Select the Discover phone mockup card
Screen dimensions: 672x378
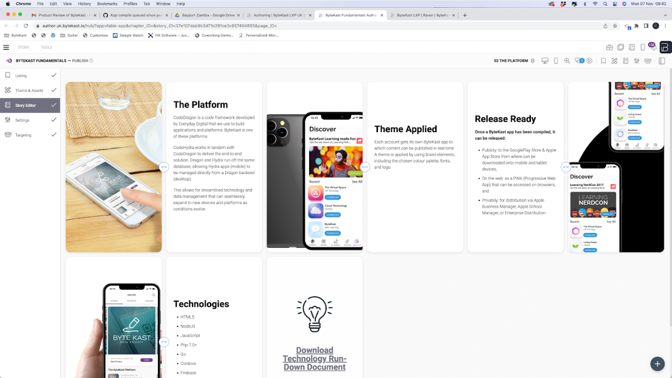pyautogui.click(x=315, y=167)
